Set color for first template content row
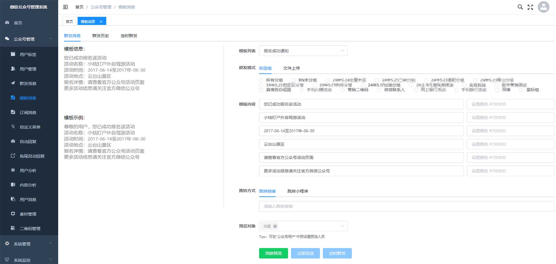Image resolution: width=556 pixels, height=264 pixels. click(x=510, y=104)
